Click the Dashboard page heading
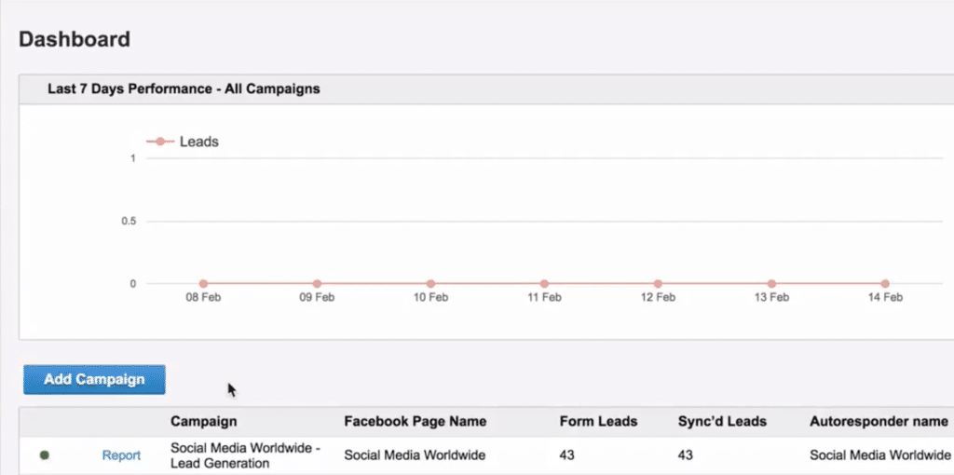Screen dimensions: 954x475 [75, 39]
